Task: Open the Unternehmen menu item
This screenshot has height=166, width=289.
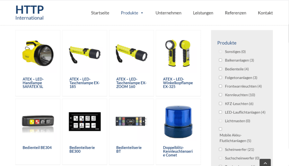Action: pos(168,13)
